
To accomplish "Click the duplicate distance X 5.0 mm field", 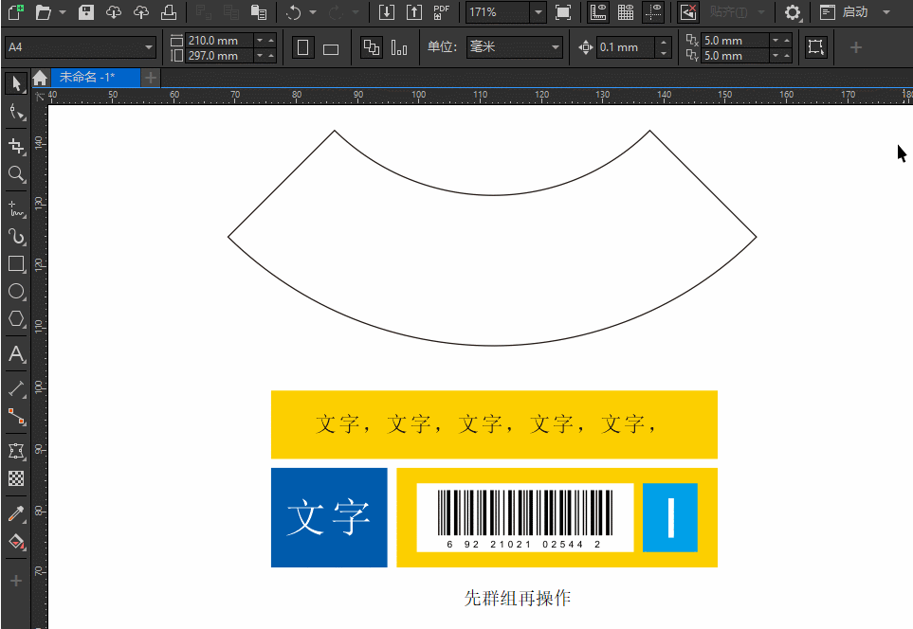I will coord(735,40).
